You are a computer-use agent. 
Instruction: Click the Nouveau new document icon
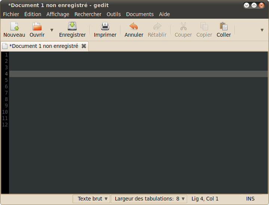(x=14, y=27)
